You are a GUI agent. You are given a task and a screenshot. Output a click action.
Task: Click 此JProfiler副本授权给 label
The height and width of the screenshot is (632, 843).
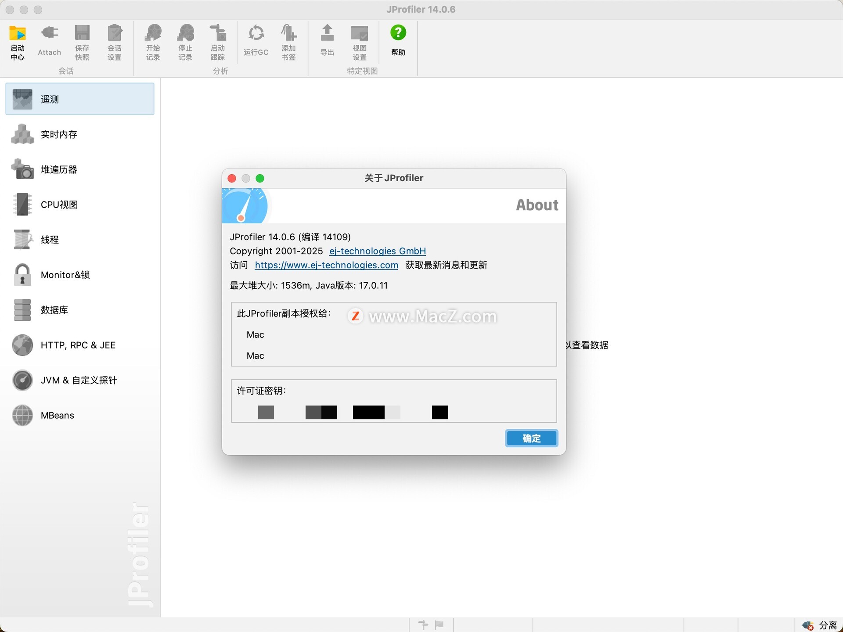284,313
